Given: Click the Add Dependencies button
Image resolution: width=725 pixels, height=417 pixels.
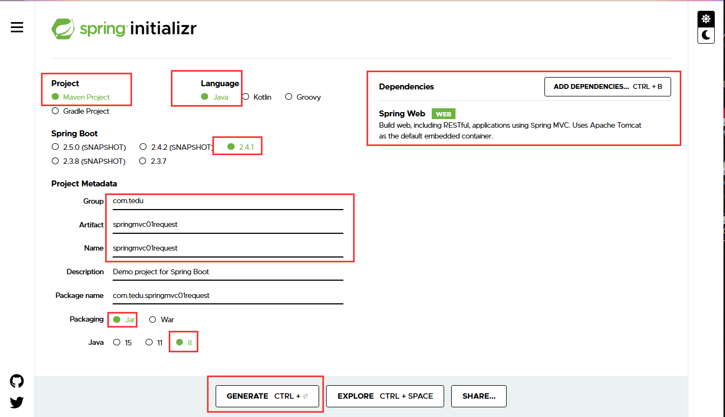Looking at the screenshot, I should pyautogui.click(x=607, y=87).
